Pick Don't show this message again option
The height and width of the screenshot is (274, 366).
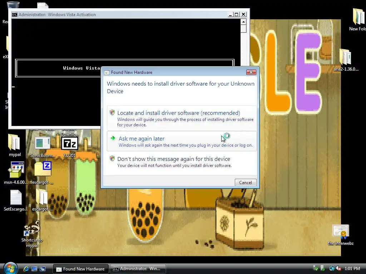click(182, 162)
